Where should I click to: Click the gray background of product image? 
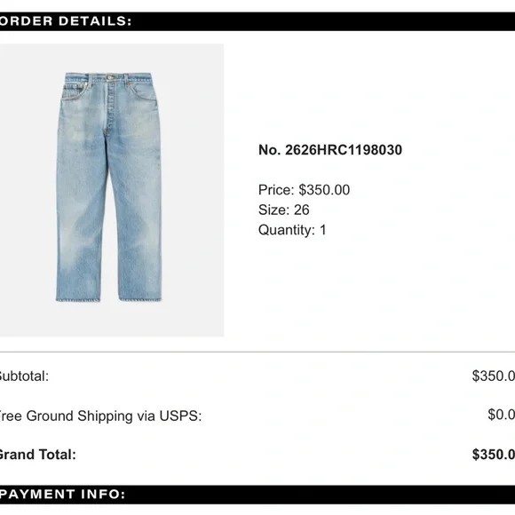[x=192, y=191]
